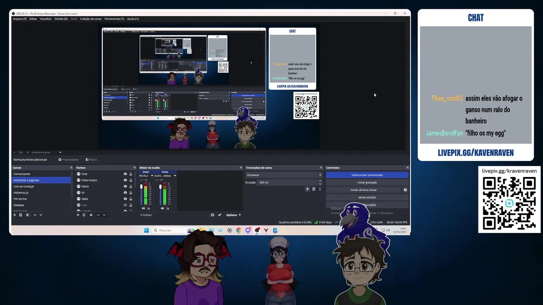
Task: Undock the Cenas panel
Action: (x=71, y=168)
